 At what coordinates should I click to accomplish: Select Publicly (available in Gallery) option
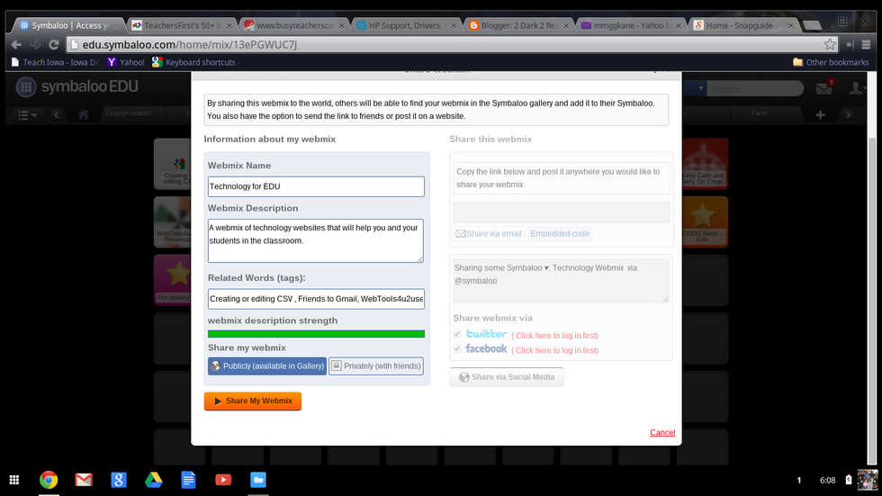pos(267,366)
